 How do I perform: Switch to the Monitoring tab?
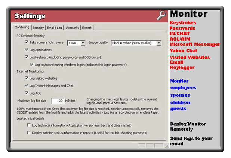(22, 27)
